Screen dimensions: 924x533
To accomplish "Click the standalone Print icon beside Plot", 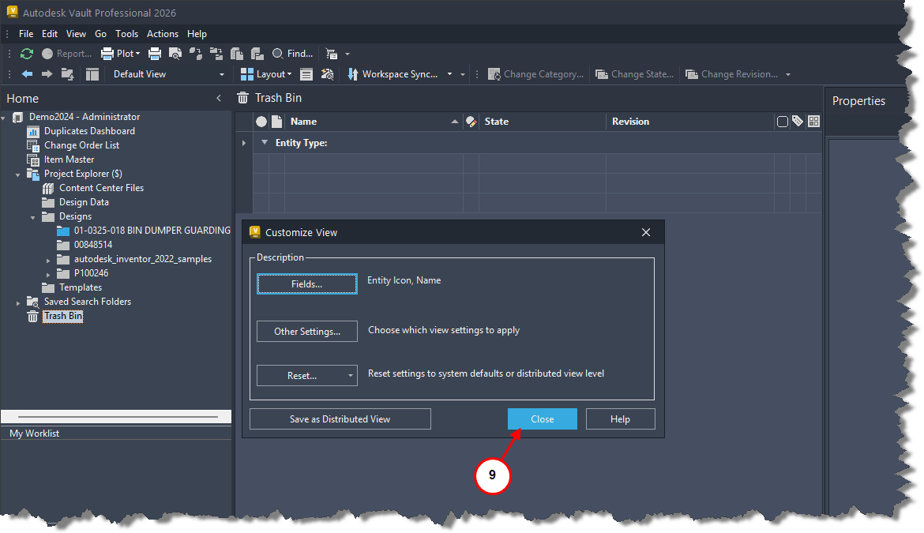I will pos(154,54).
